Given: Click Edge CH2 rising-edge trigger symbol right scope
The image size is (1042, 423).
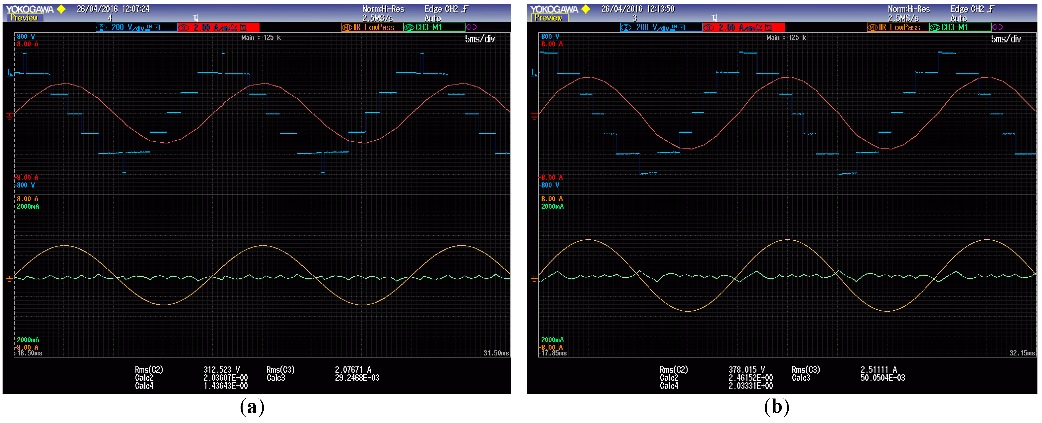Looking at the screenshot, I should coord(991,9).
